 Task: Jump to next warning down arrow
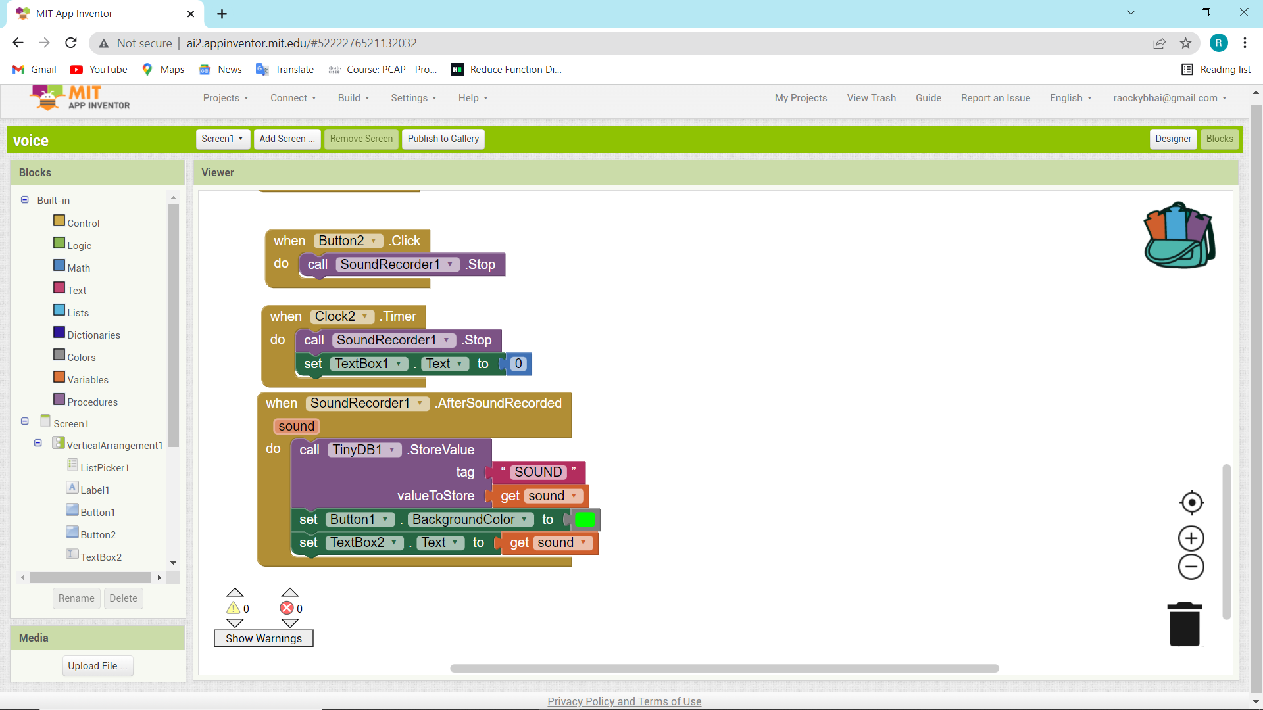click(x=235, y=623)
